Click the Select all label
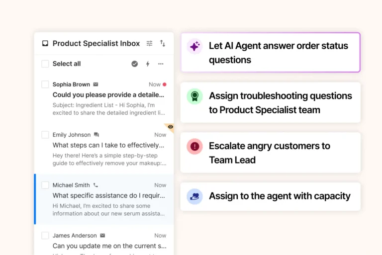This screenshot has height=255, width=382. [67, 64]
